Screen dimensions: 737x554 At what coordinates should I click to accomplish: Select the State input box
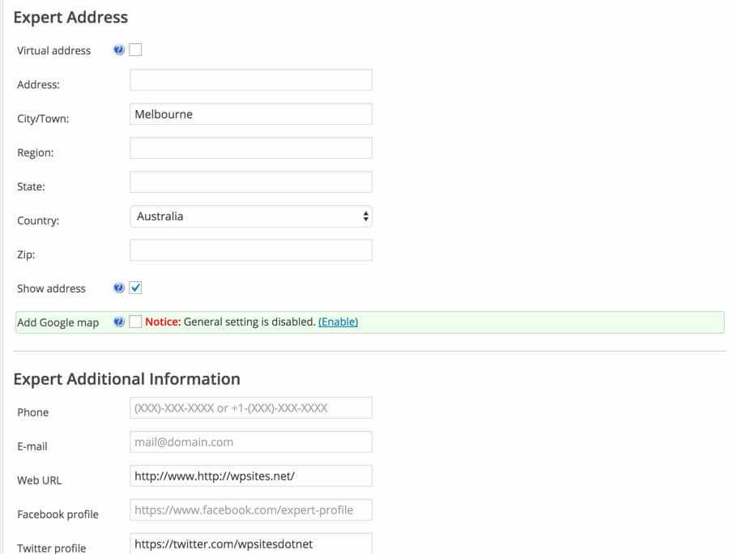coord(250,182)
